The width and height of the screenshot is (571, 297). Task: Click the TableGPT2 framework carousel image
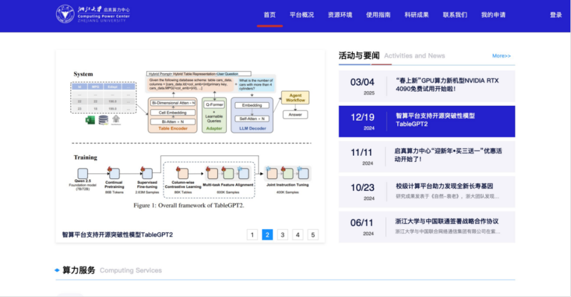point(191,138)
